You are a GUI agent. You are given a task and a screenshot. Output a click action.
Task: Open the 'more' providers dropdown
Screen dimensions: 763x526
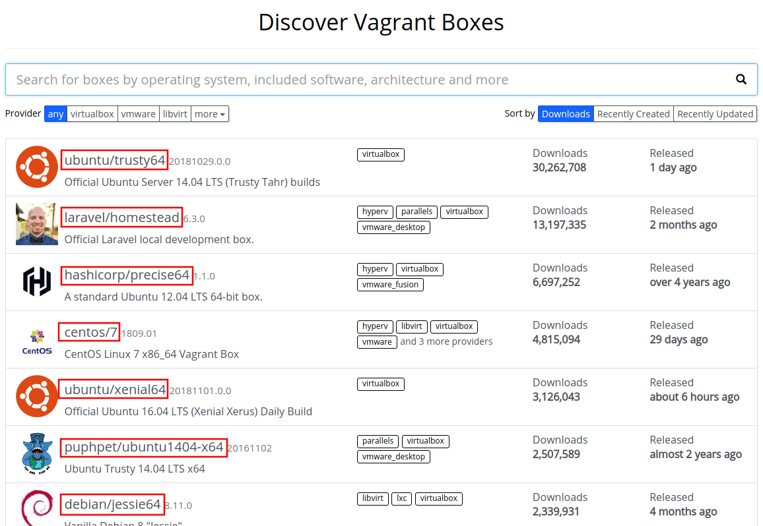210,114
